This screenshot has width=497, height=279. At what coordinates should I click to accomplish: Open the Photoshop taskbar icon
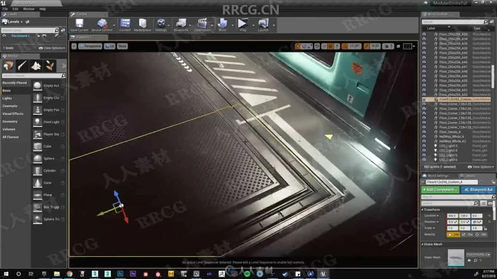click(120, 274)
